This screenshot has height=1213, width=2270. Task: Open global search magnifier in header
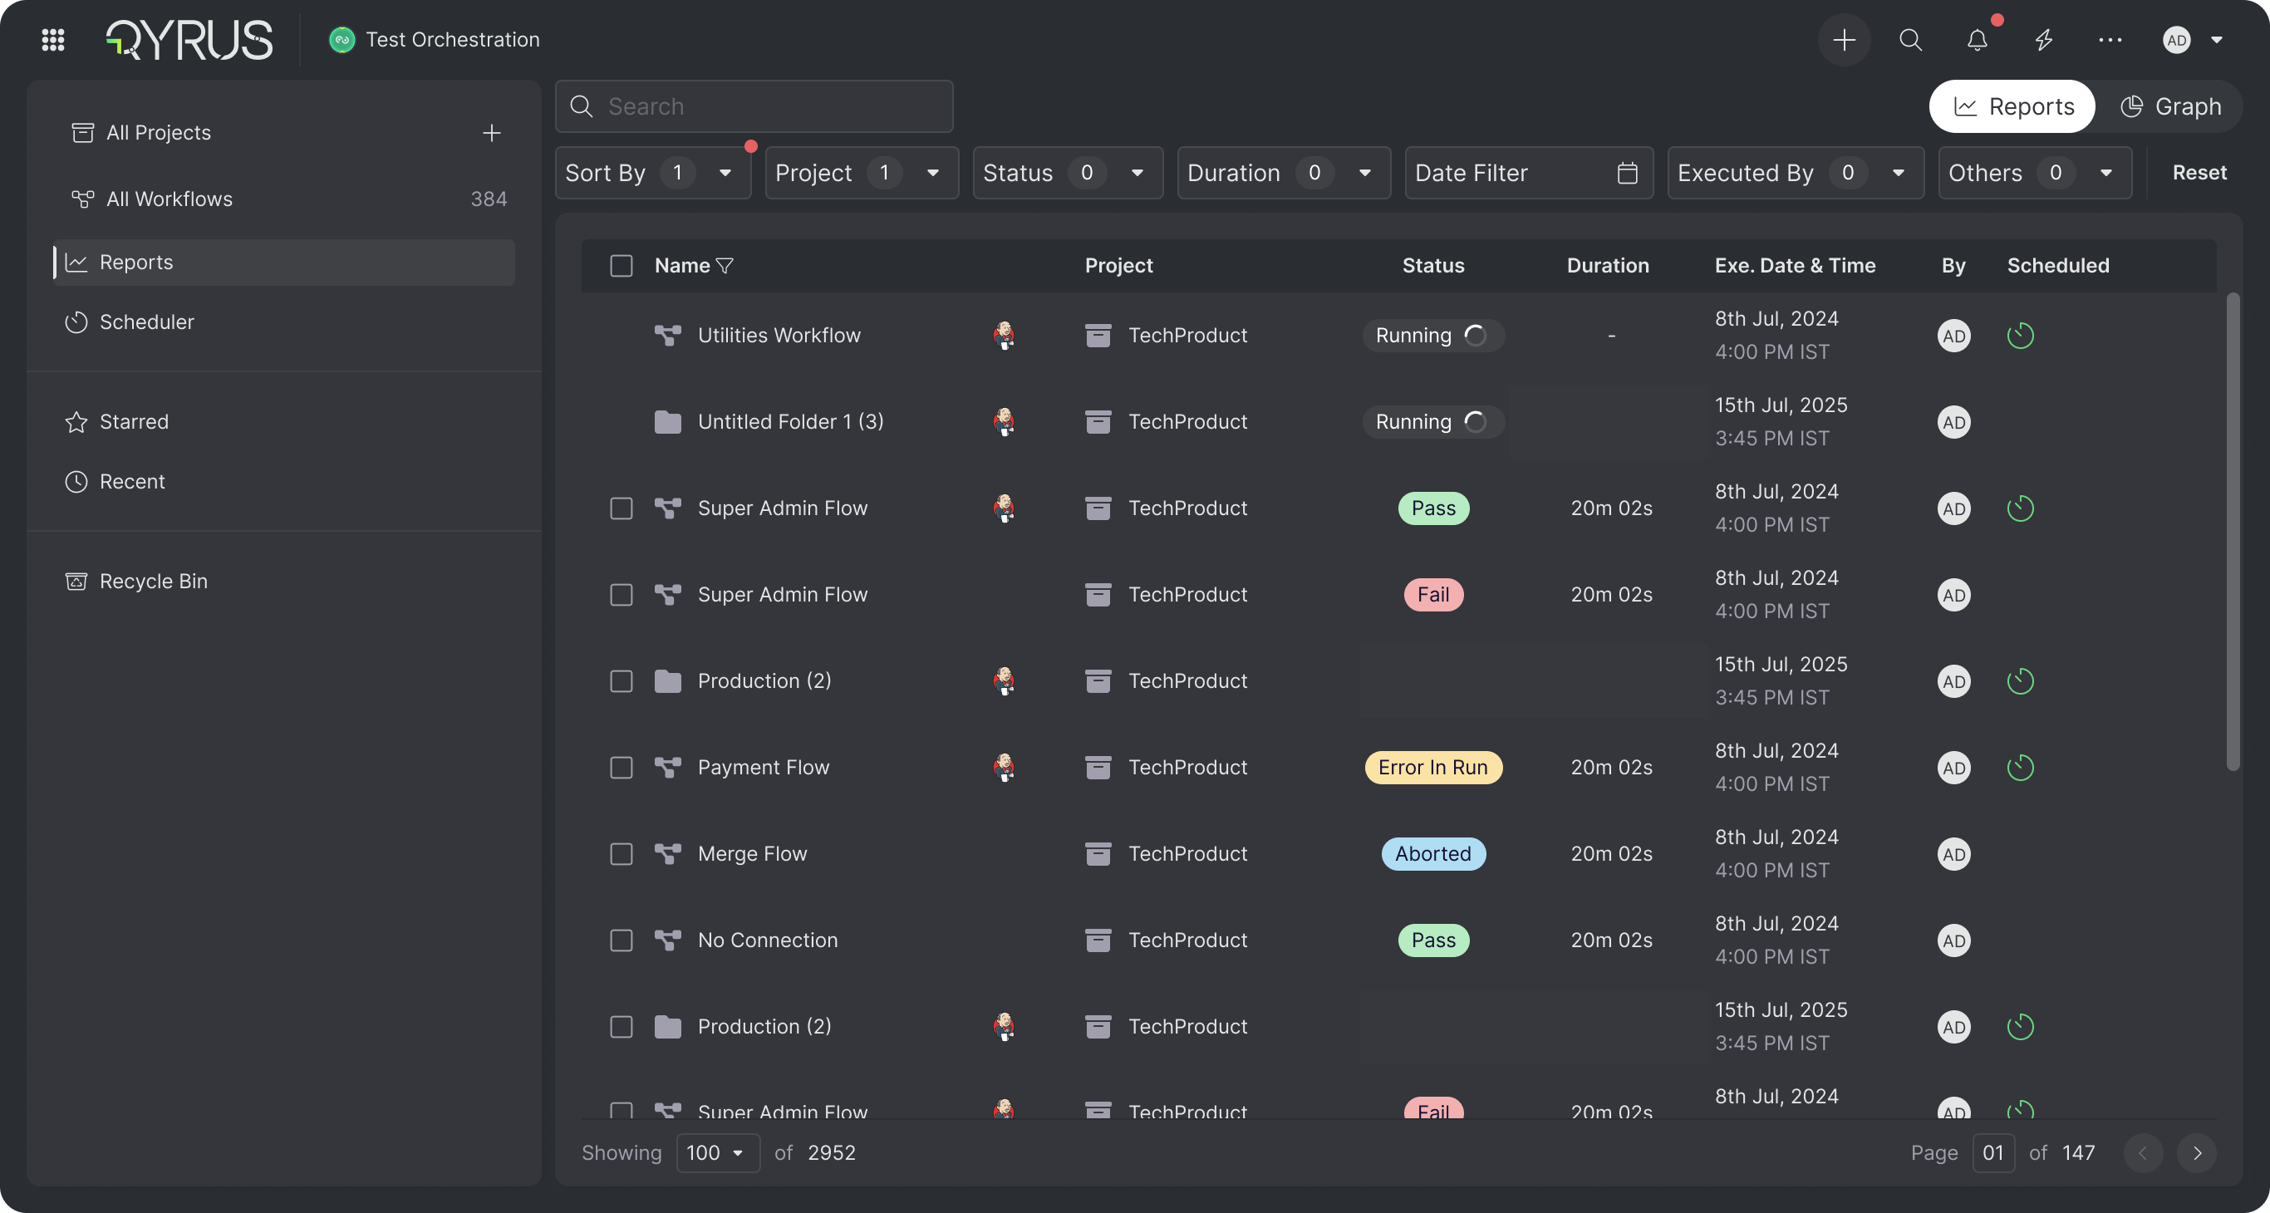click(1910, 40)
